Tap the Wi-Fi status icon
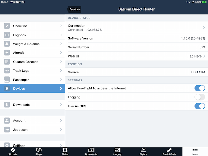This screenshot has width=208, height=156. coord(190,2)
